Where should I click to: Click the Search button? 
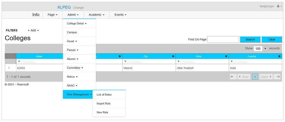[250, 39]
